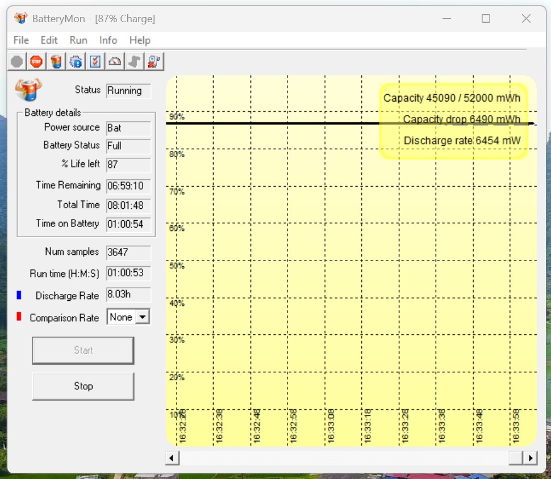Click the Stop button
Viewport: 551px width, 479px height.
(x=83, y=386)
